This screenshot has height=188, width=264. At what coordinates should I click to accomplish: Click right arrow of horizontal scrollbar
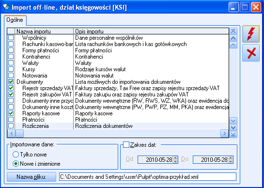pos(224,134)
